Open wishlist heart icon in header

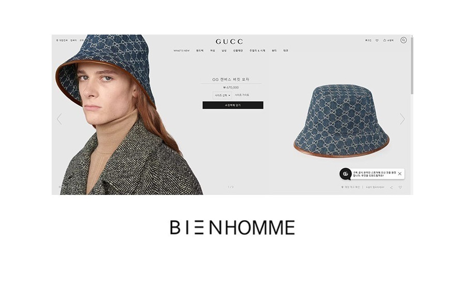tap(377, 40)
